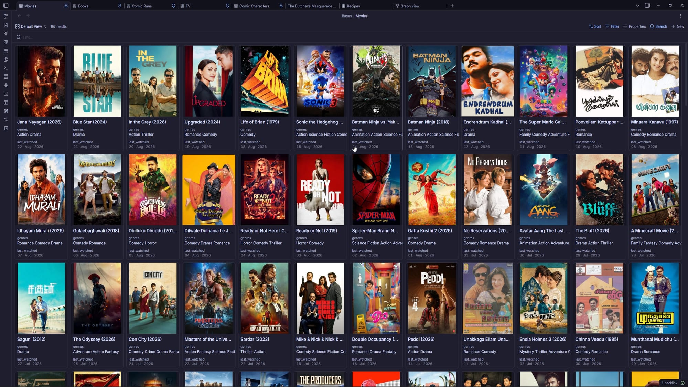Open the new tab plus icon
The image size is (688, 387).
coord(452,6)
